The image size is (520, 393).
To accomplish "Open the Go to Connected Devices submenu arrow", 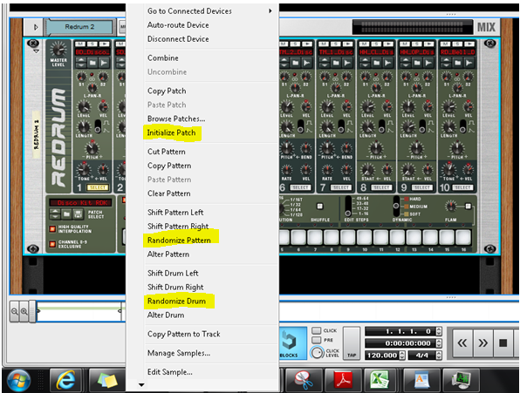I will pyautogui.click(x=270, y=11).
